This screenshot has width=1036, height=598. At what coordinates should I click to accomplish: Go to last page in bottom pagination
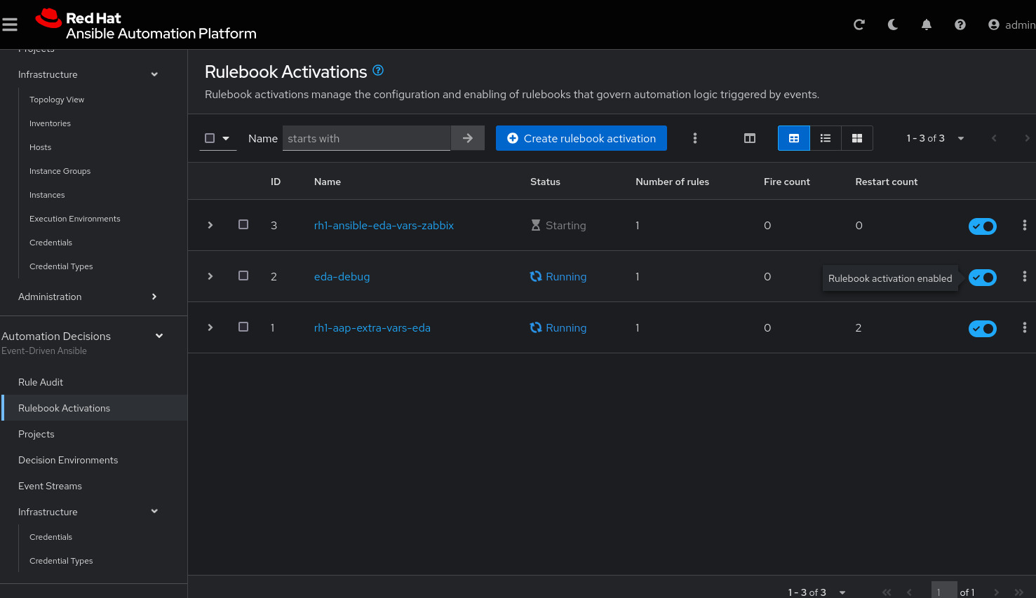click(x=1019, y=592)
